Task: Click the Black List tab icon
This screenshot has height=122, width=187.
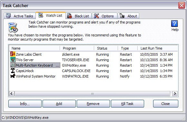Action: coord(69,16)
